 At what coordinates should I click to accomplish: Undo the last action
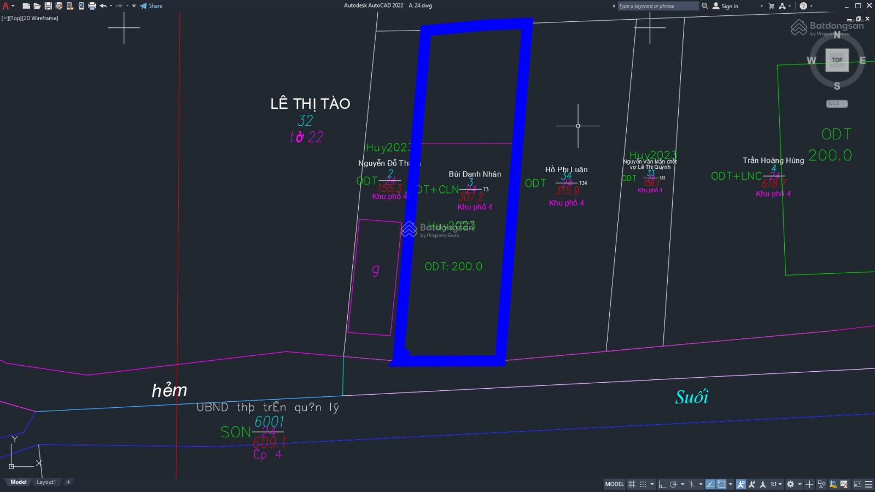tap(104, 5)
